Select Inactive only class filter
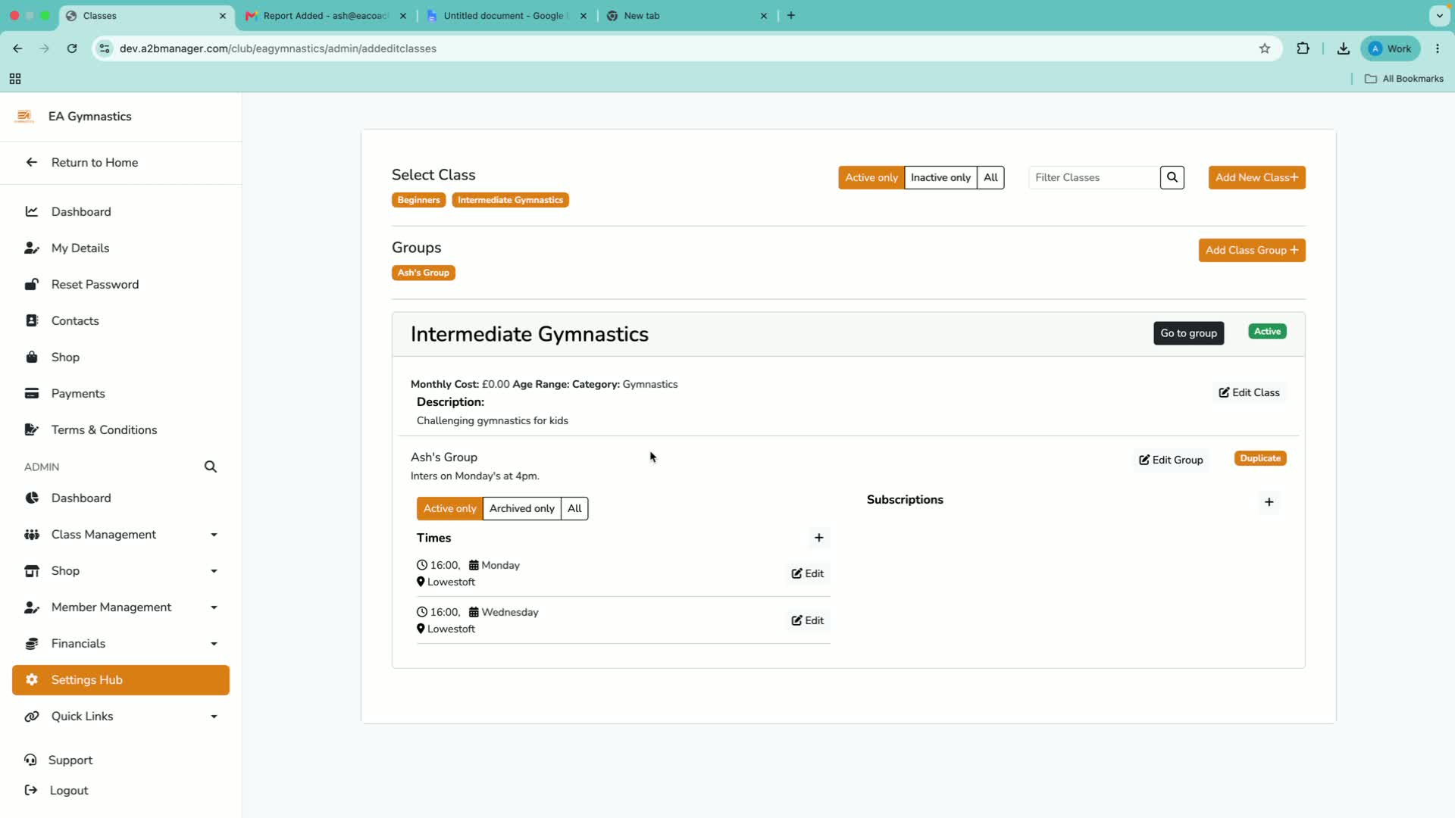Screen dimensions: 1455x818 tap(940, 177)
